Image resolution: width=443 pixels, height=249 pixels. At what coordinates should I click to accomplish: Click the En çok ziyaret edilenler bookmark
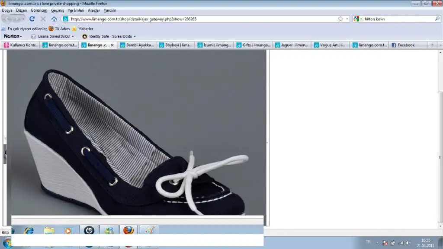coord(26,29)
